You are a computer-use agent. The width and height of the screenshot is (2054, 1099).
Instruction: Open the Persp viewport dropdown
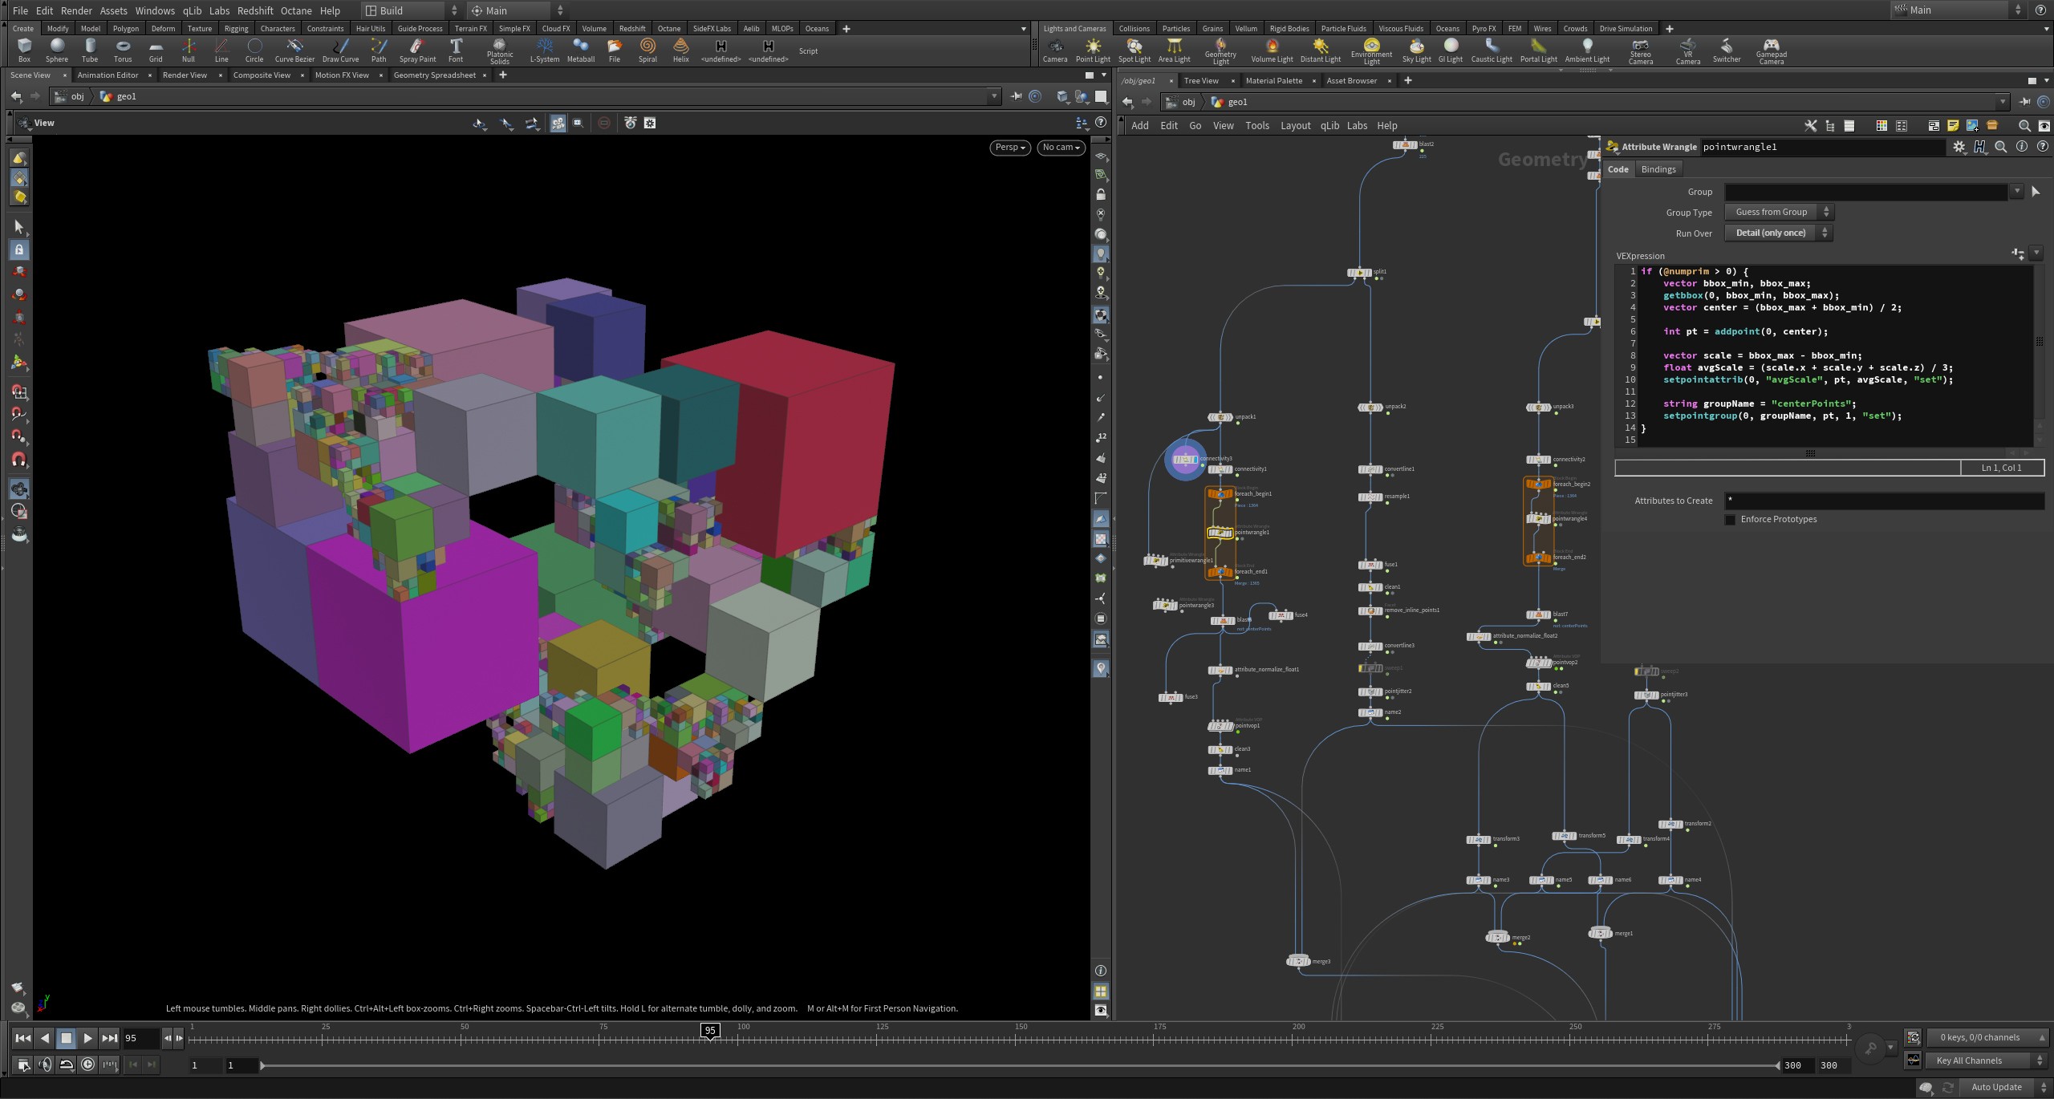(1009, 147)
